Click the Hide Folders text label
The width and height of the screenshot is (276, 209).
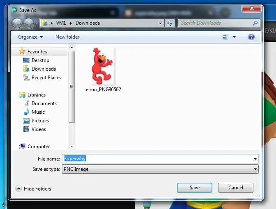[x=37, y=189]
